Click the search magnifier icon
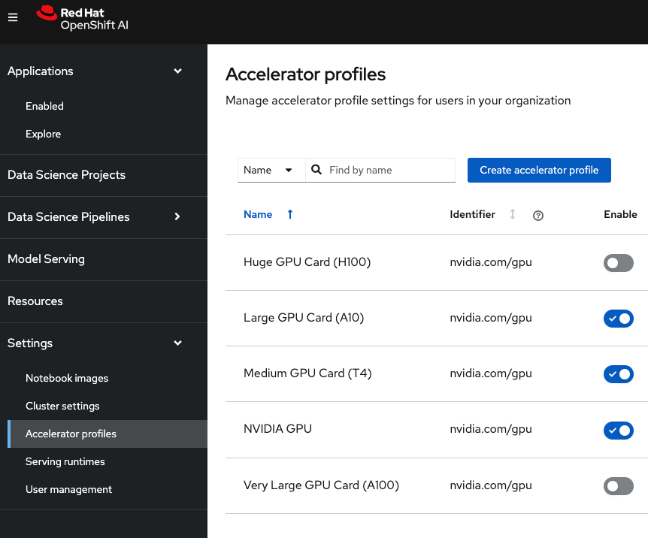The height and width of the screenshot is (538, 648). tap(316, 170)
